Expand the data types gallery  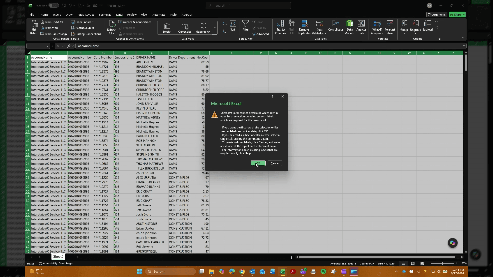point(215,28)
